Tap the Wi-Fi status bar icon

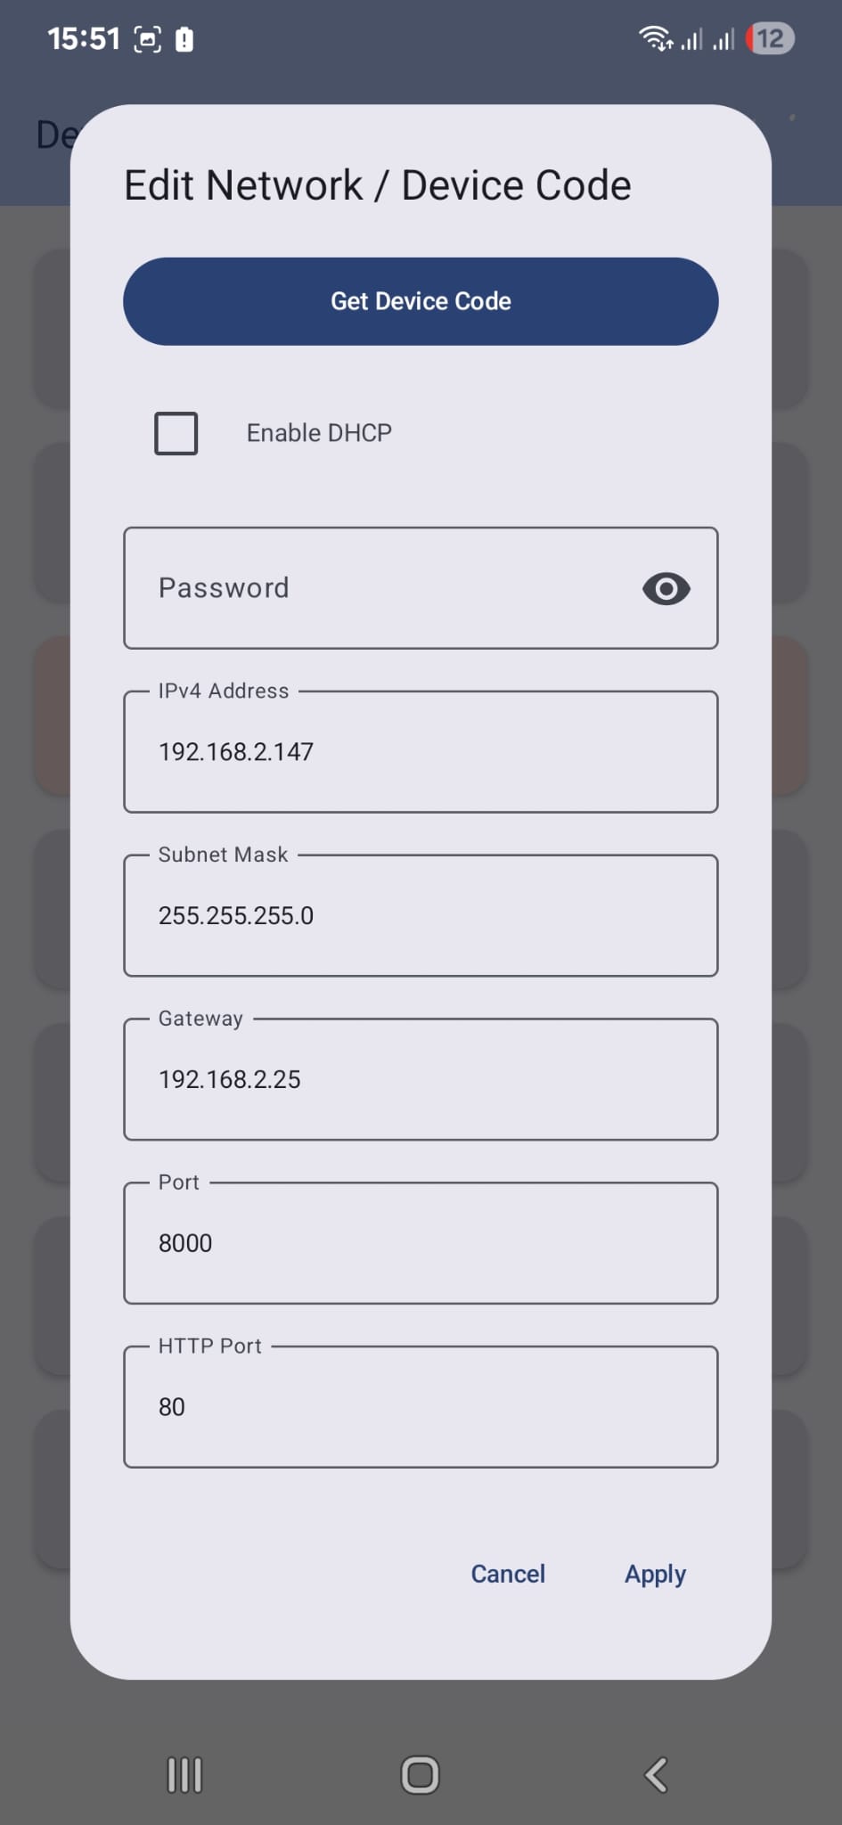(655, 38)
